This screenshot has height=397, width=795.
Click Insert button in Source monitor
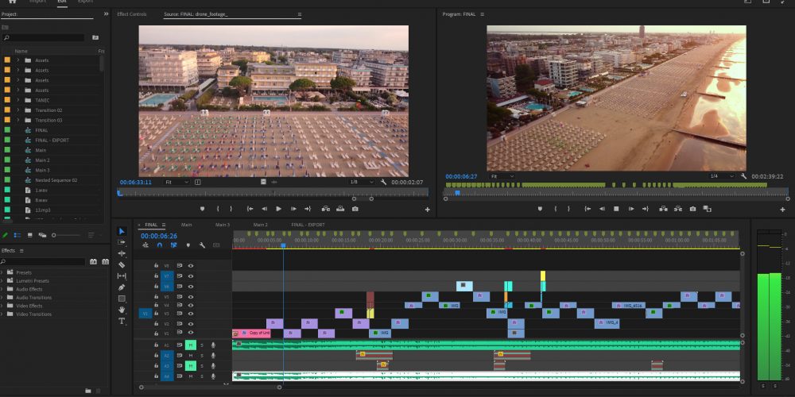click(325, 209)
